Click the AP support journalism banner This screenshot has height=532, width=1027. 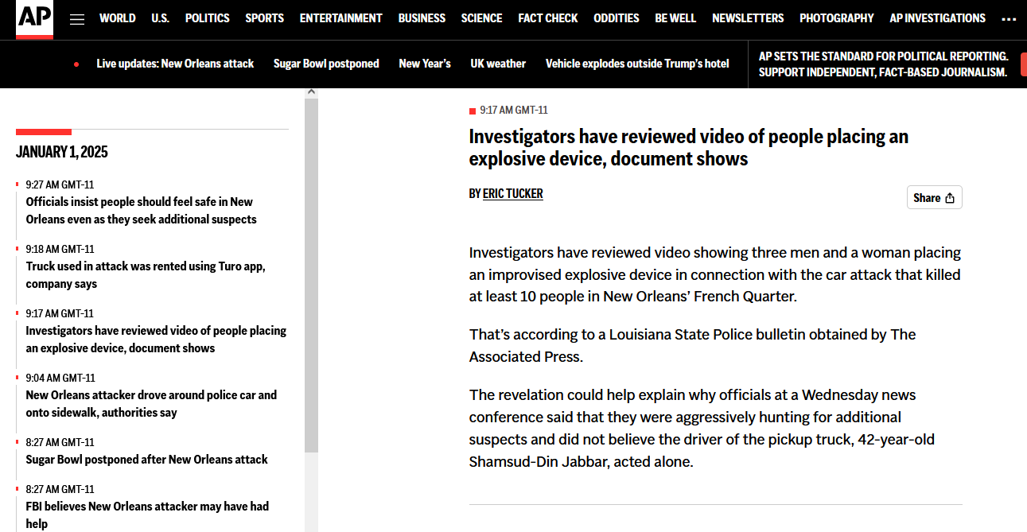coord(883,64)
